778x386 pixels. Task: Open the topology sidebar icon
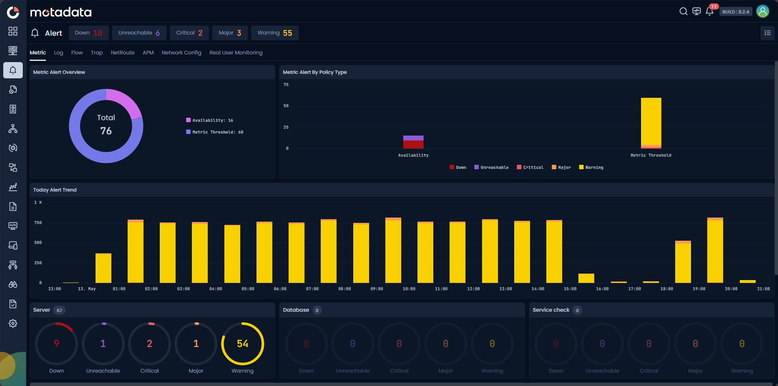(x=13, y=129)
